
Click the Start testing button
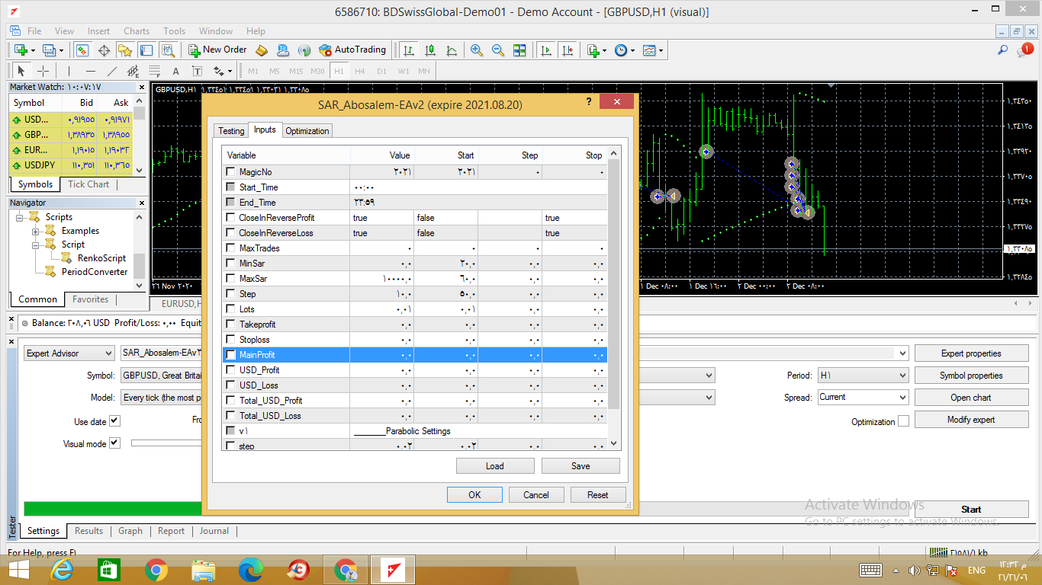[x=971, y=510]
